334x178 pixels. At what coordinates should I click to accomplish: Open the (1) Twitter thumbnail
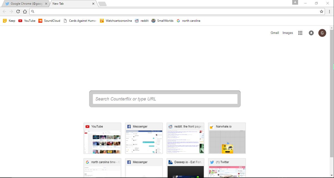point(227,168)
